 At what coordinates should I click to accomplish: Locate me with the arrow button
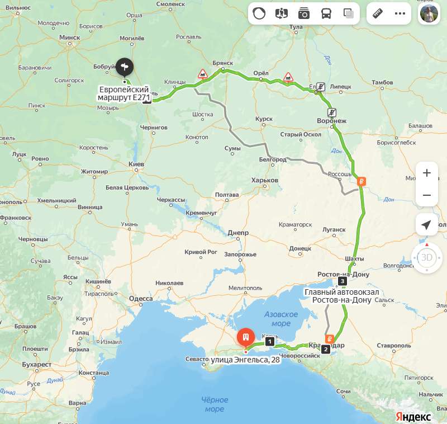427,225
